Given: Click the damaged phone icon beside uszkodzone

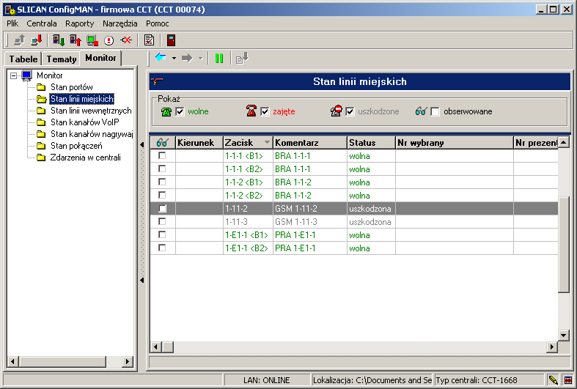Looking at the screenshot, I should click(336, 111).
